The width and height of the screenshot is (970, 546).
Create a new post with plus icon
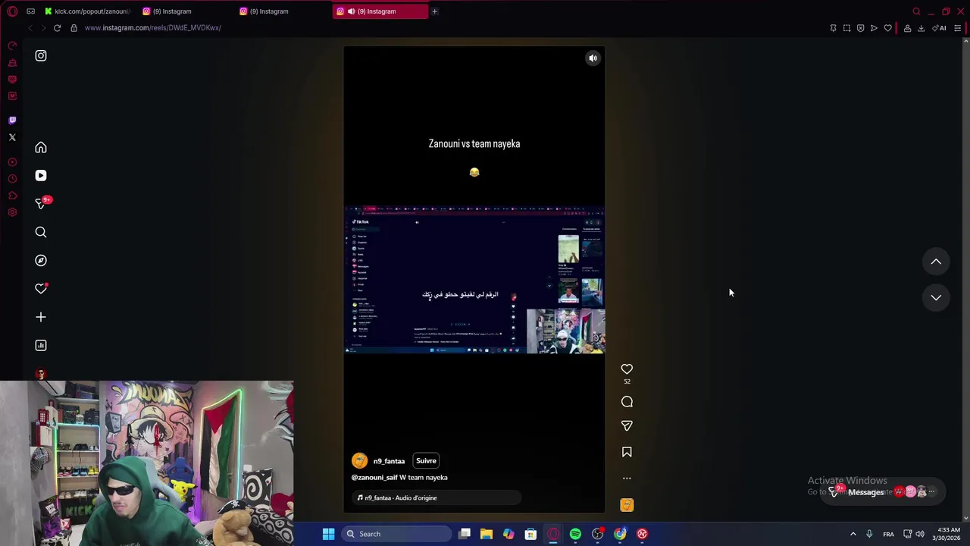click(x=41, y=317)
